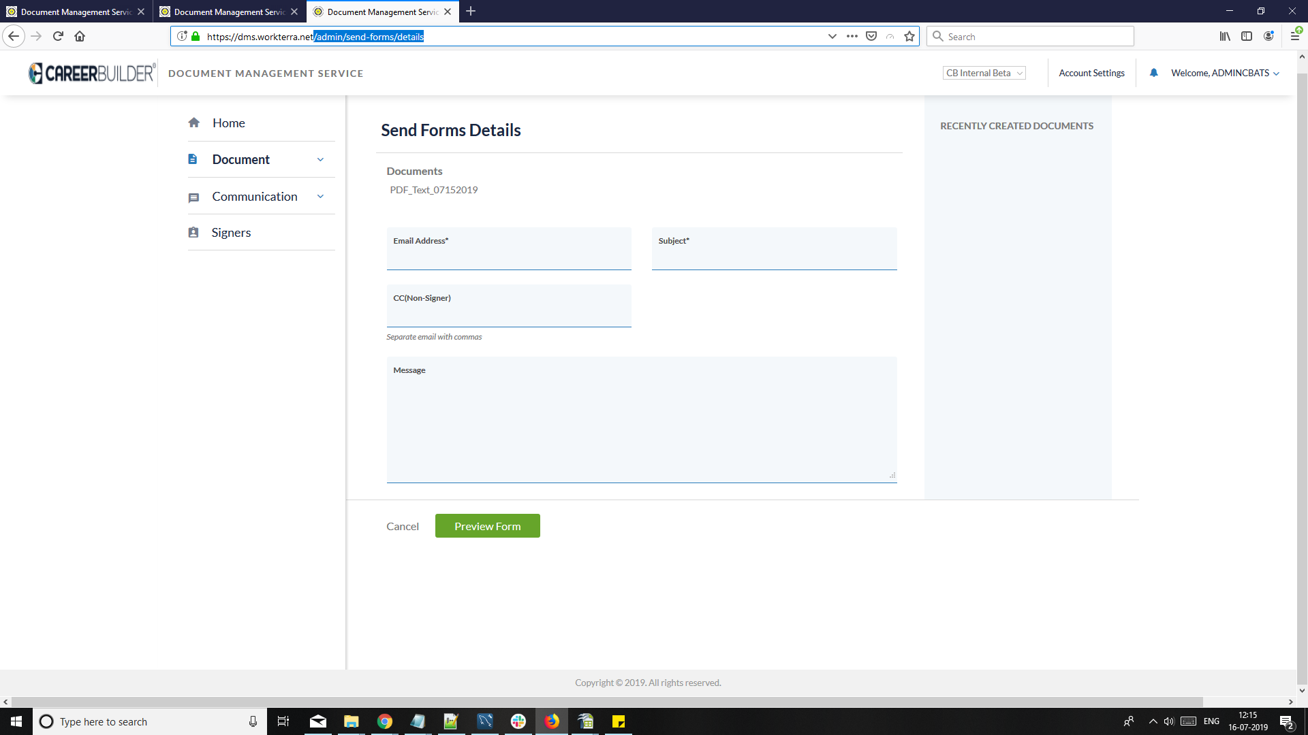Open Slack from taskbar
Screen dimensions: 1308x735
pyautogui.click(x=518, y=721)
